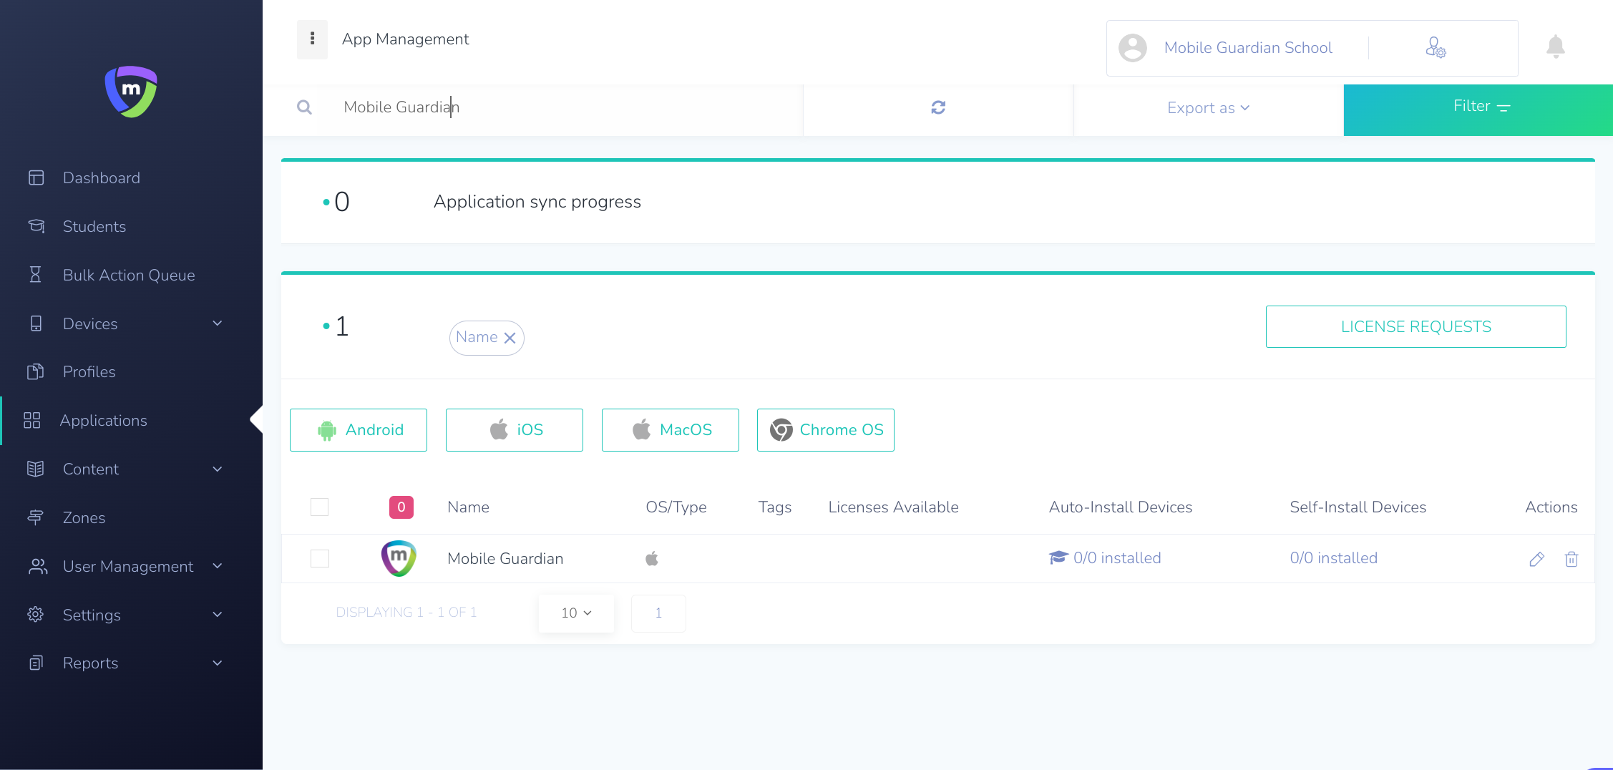Expand the Content submenu chevron
The height and width of the screenshot is (770, 1613).
click(x=218, y=469)
